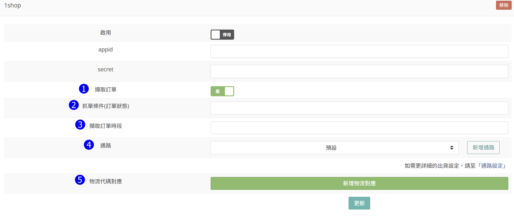This screenshot has width=514, height=223.
Task: Click the blue number 5 marker
Action: [80, 180]
